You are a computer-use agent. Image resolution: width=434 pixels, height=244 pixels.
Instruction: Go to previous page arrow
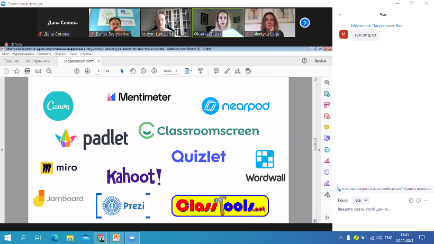tap(77, 71)
